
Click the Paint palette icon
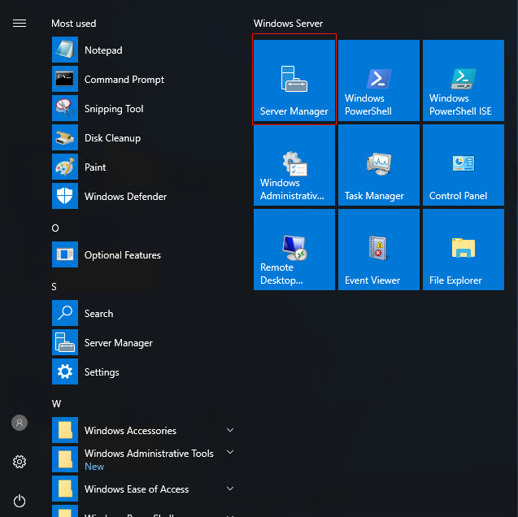tap(65, 167)
